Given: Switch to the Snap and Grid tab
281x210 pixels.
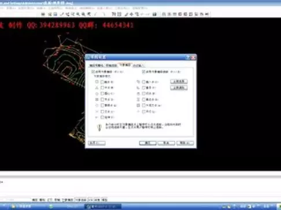Looking at the screenshot, I should tap(97, 66).
